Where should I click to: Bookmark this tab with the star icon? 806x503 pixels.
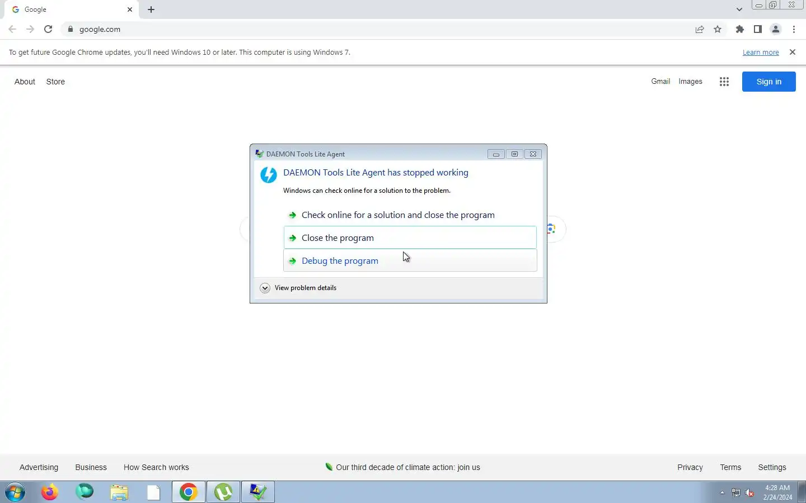tap(718, 29)
